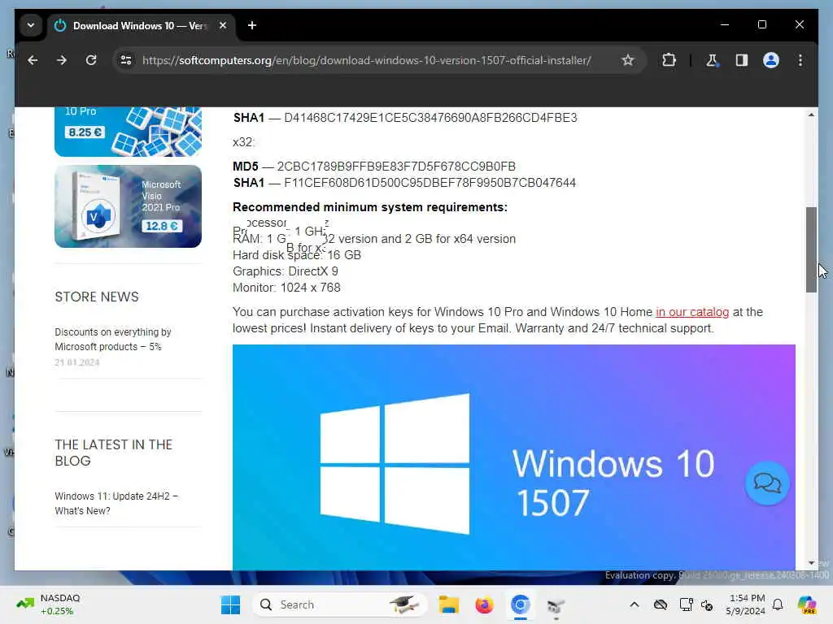The width and height of the screenshot is (833, 624).
Task: Click 'Graphics: DirectX 9' line
Action: pyautogui.click(x=286, y=271)
